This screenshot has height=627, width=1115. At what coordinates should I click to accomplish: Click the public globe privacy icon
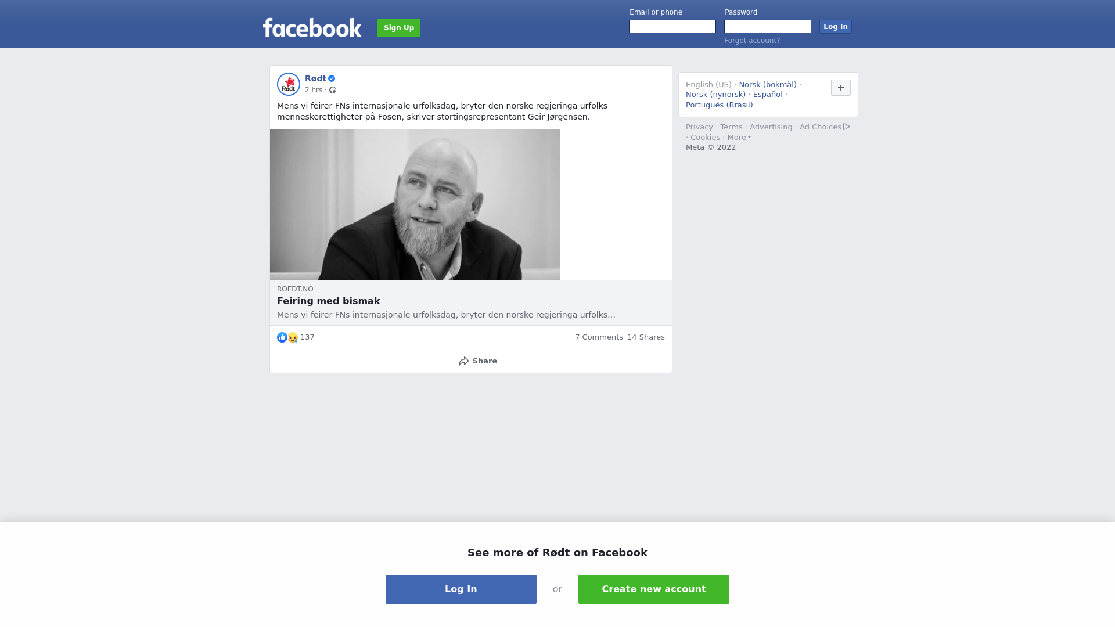333,90
